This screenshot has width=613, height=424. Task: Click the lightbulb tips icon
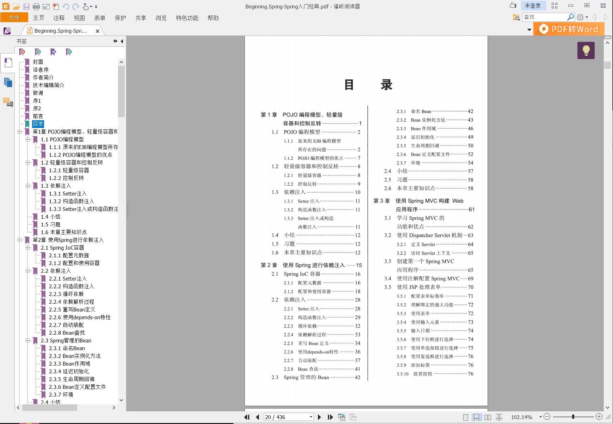tap(586, 50)
